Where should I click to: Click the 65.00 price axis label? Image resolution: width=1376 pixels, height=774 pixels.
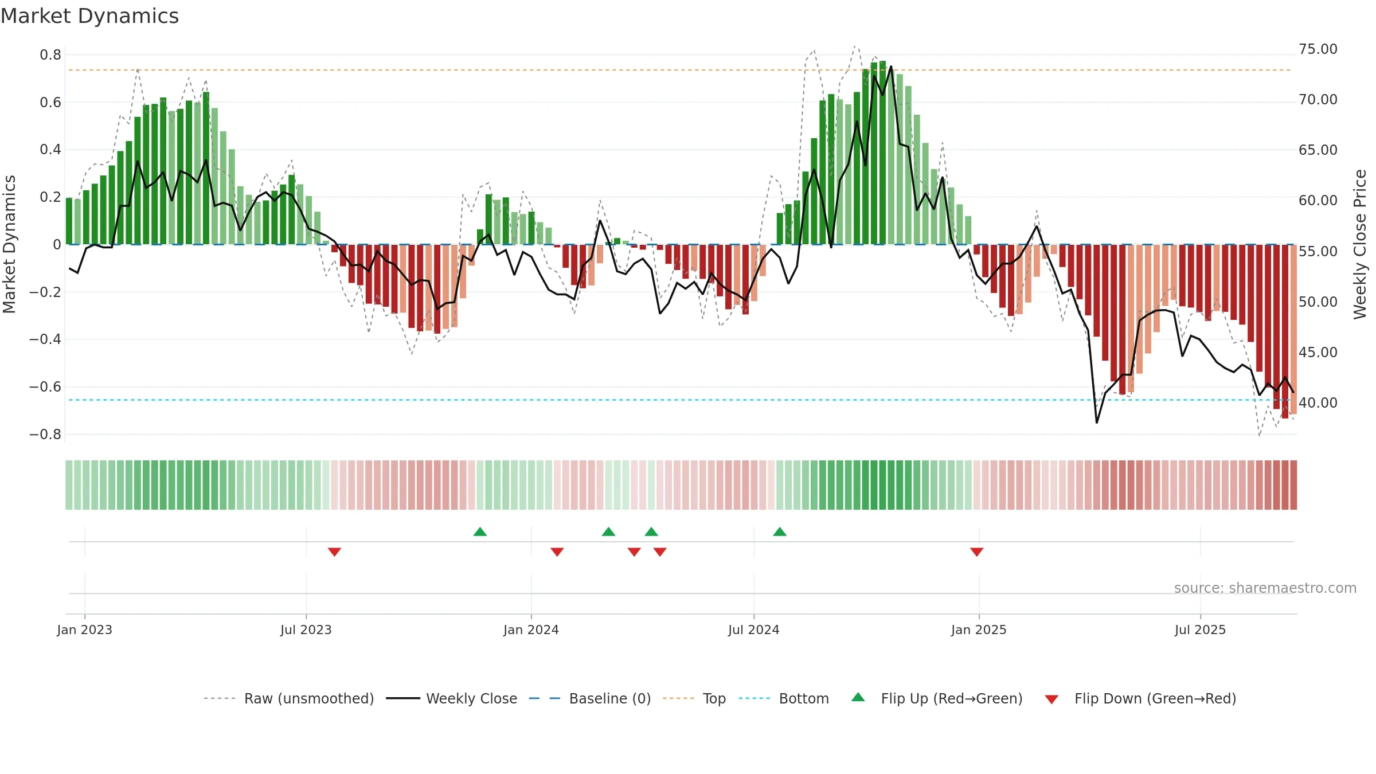click(x=1318, y=150)
